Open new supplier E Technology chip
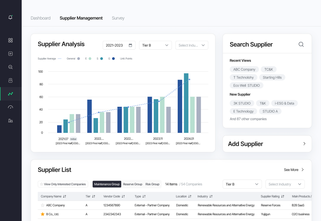Screen dimensions: 321x221 (x=243, y=111)
